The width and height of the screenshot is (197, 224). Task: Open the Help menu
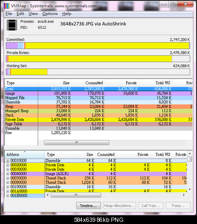[x=66, y=14]
